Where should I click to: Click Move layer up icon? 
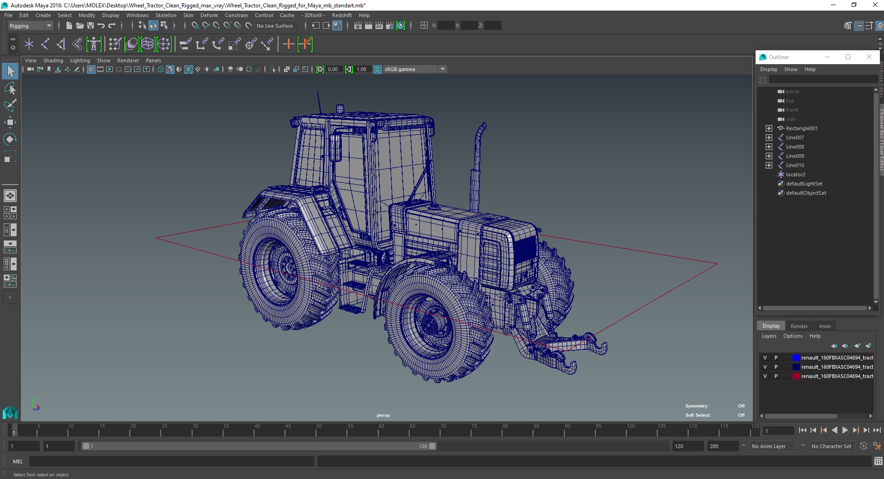[834, 346]
